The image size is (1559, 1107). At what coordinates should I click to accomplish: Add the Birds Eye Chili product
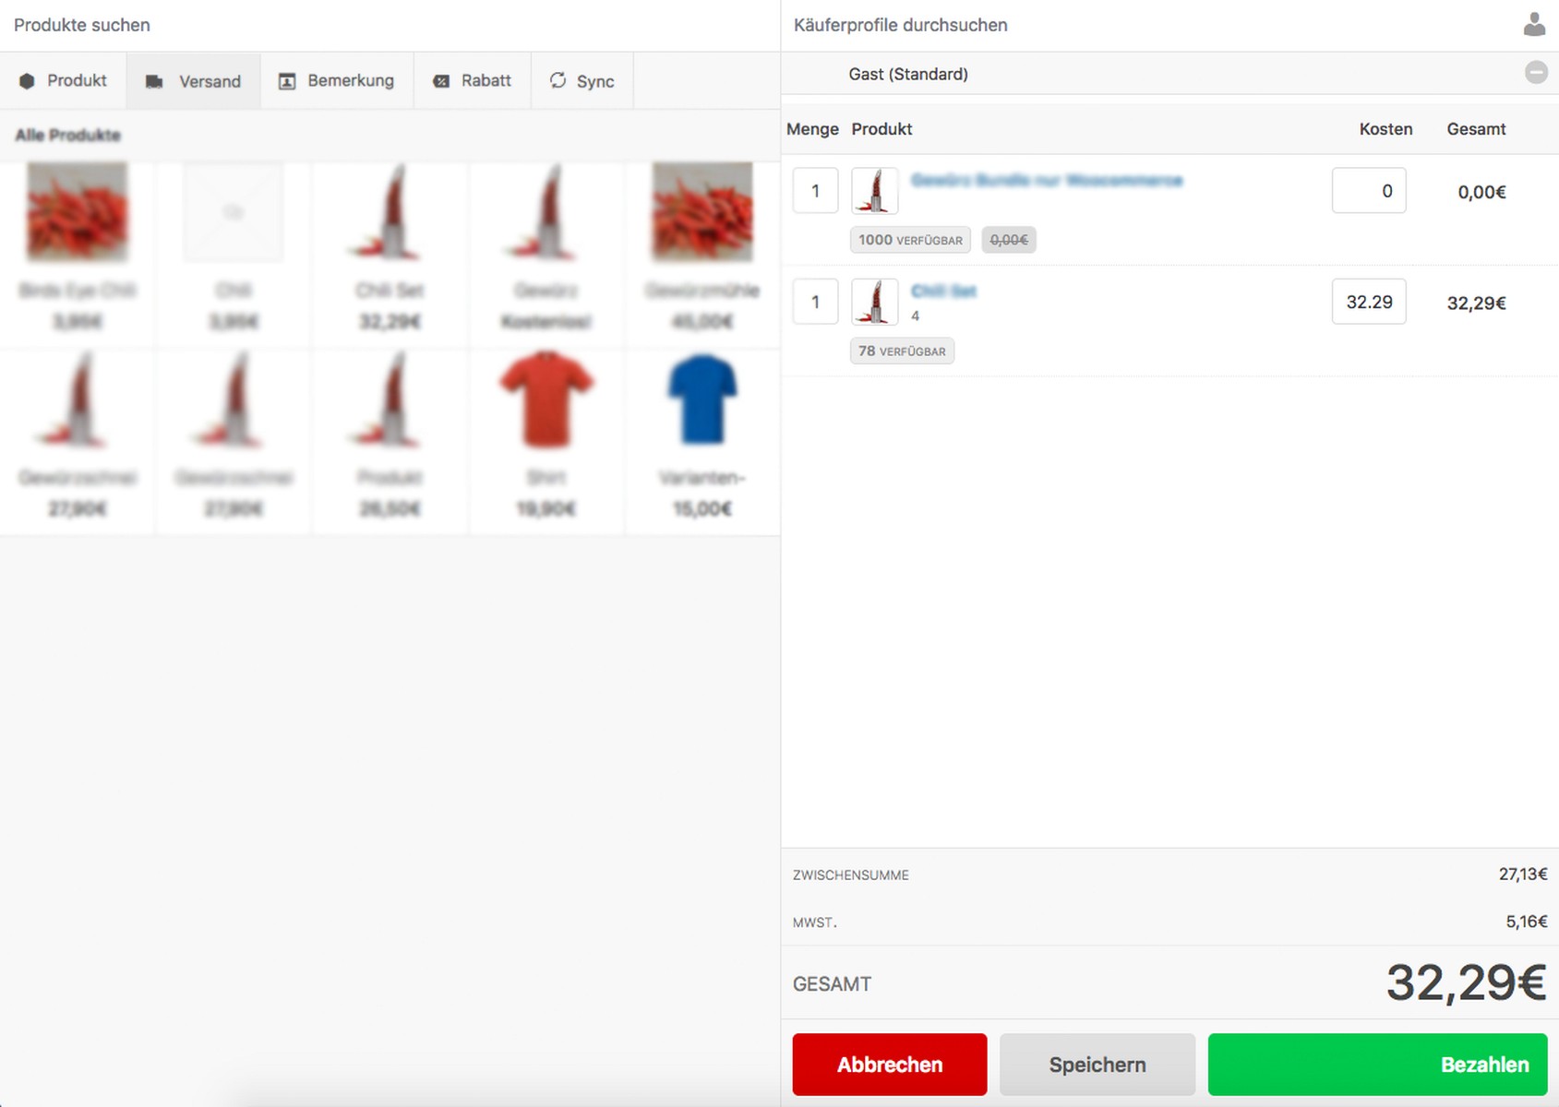pos(78,214)
